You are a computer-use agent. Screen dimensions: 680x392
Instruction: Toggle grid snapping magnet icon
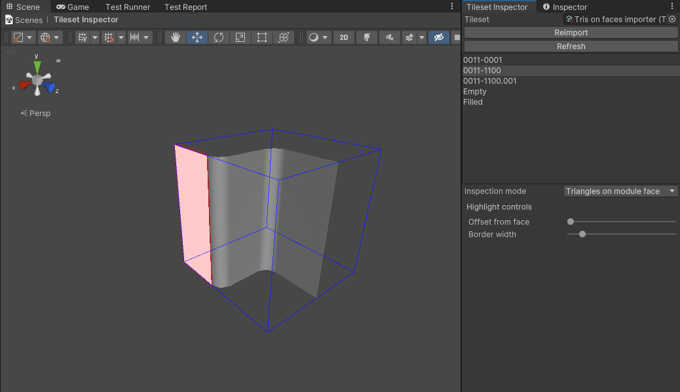[x=108, y=37]
